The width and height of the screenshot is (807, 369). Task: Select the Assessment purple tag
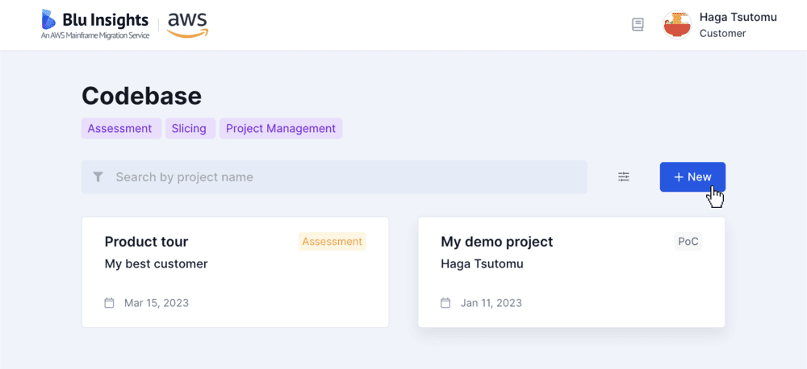[x=121, y=128]
